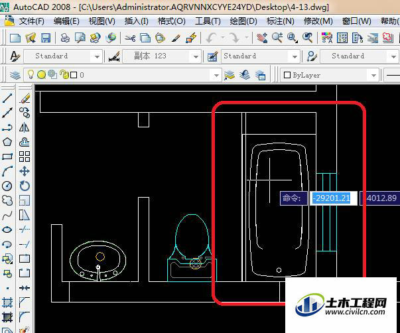
Task: Open the DesignCenter palette
Action: tap(342, 38)
